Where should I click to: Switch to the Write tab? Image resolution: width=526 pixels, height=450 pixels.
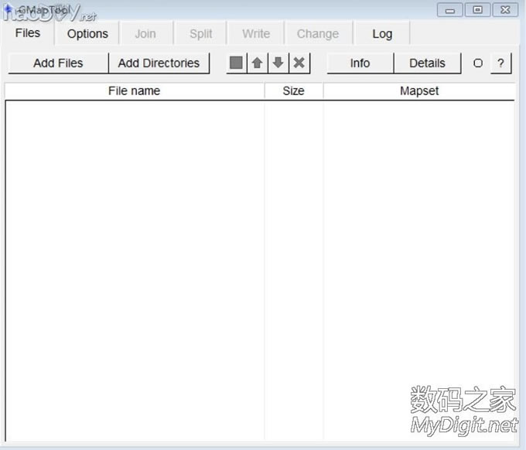256,34
